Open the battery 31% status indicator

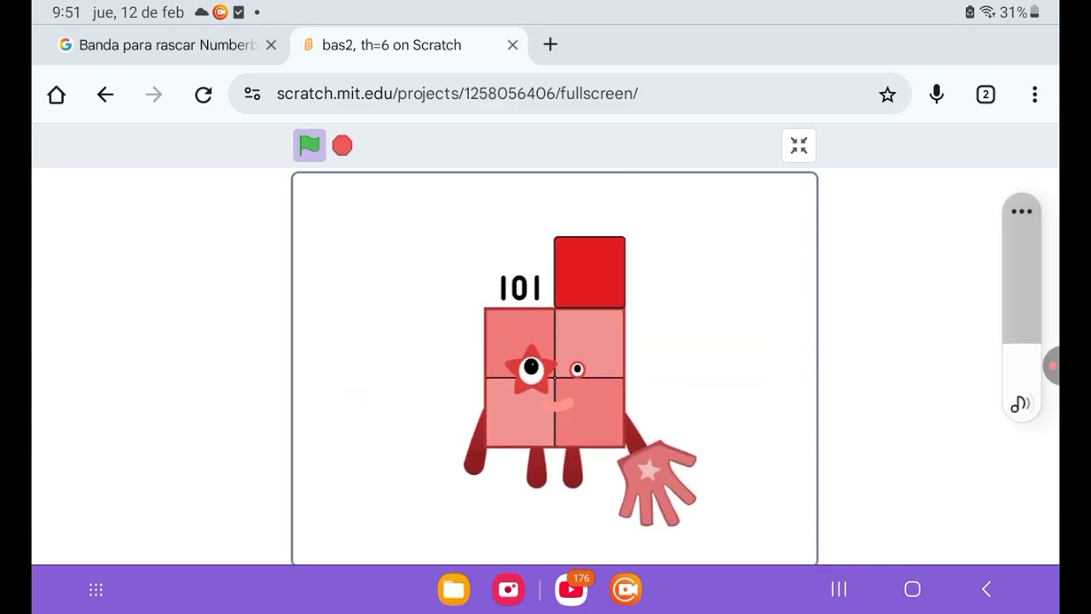(1019, 12)
